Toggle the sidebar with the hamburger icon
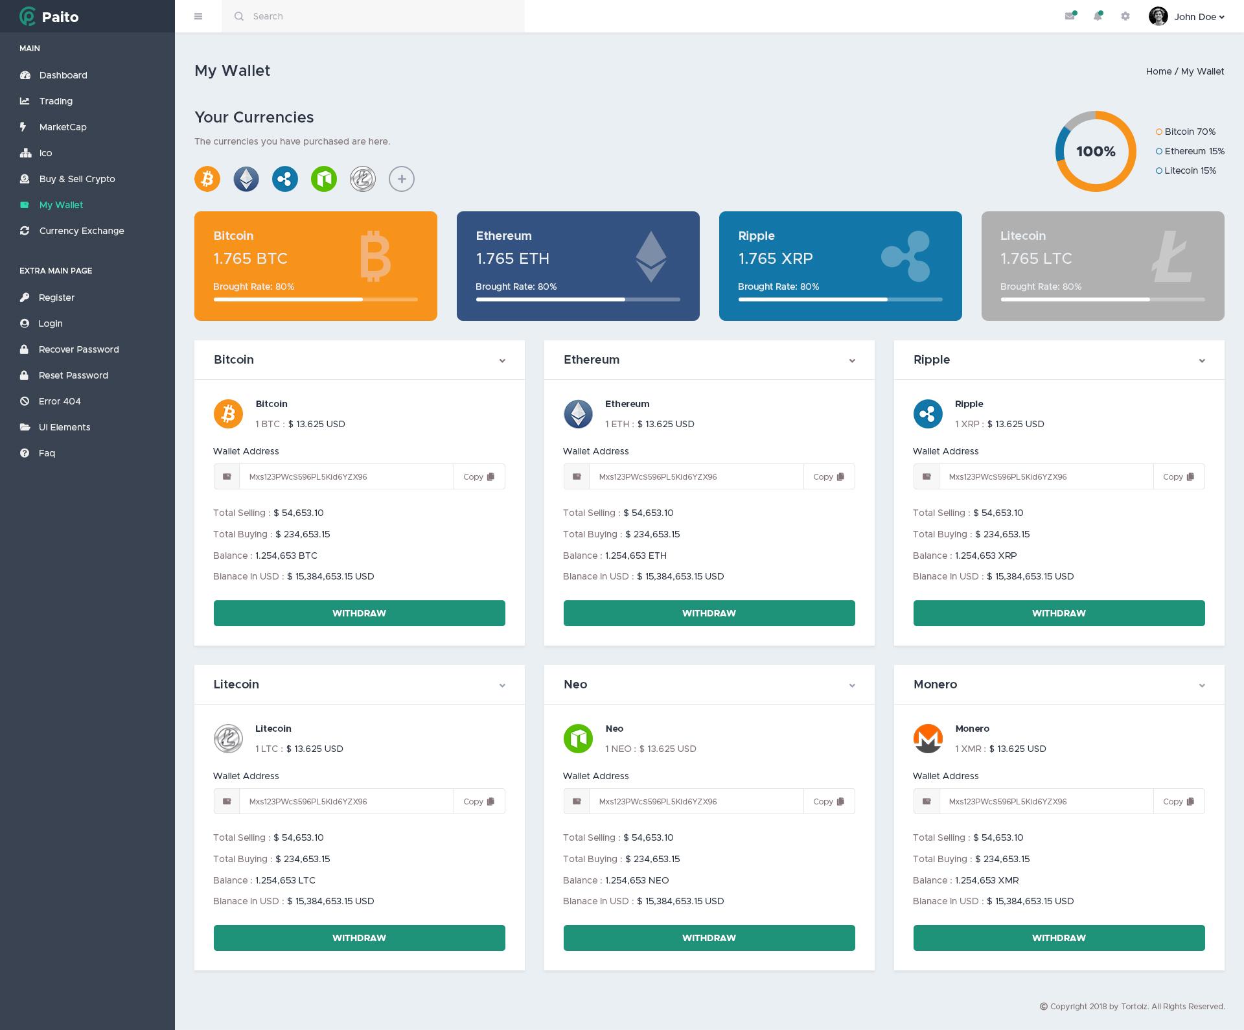Viewport: 1244px width, 1030px height. coord(198,16)
